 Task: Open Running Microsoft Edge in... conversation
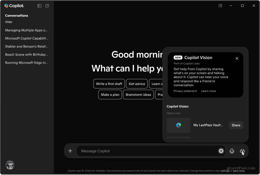[27, 63]
